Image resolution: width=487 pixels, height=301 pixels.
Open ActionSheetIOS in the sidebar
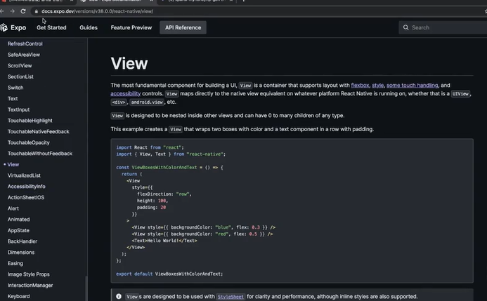click(x=26, y=197)
